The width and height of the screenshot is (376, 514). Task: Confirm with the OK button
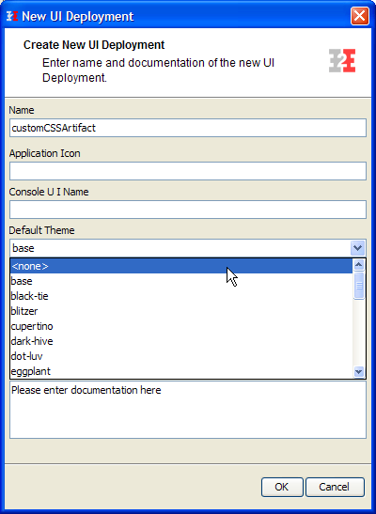282,487
